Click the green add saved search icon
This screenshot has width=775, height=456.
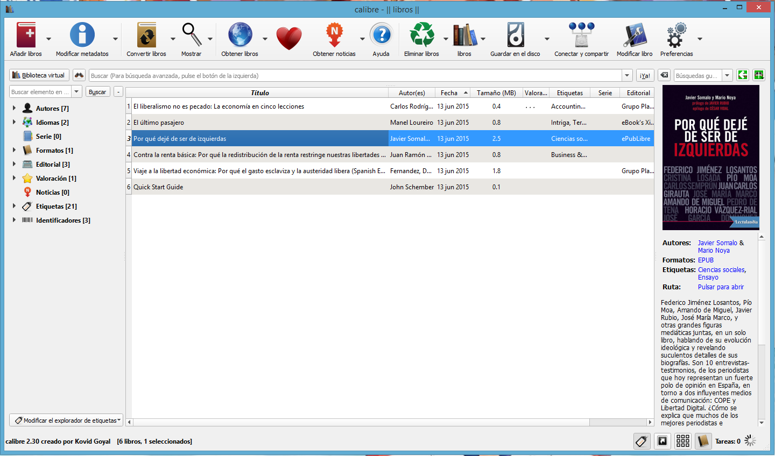click(x=759, y=75)
